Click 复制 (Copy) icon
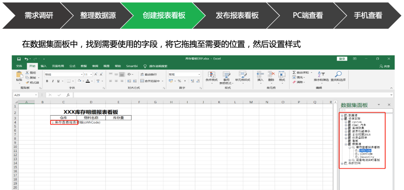 pos(27,77)
